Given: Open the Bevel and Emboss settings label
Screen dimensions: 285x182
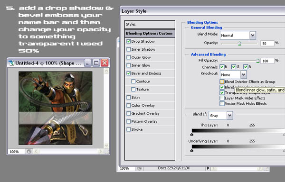Looking at the screenshot, I should pos(146,73).
